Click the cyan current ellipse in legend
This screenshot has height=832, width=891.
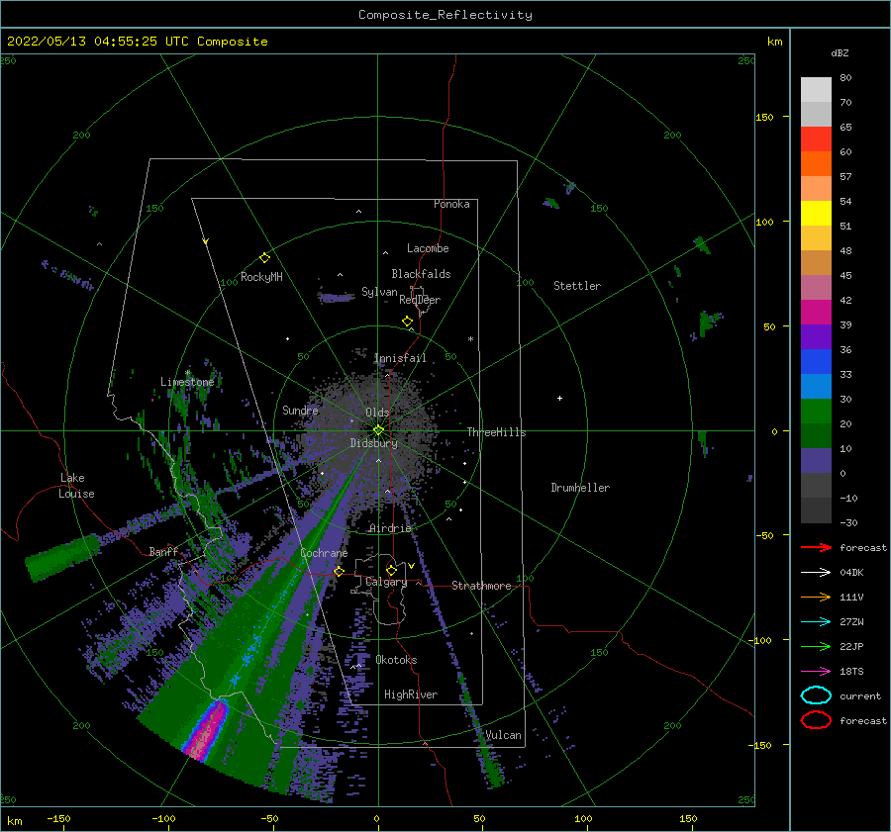click(816, 695)
